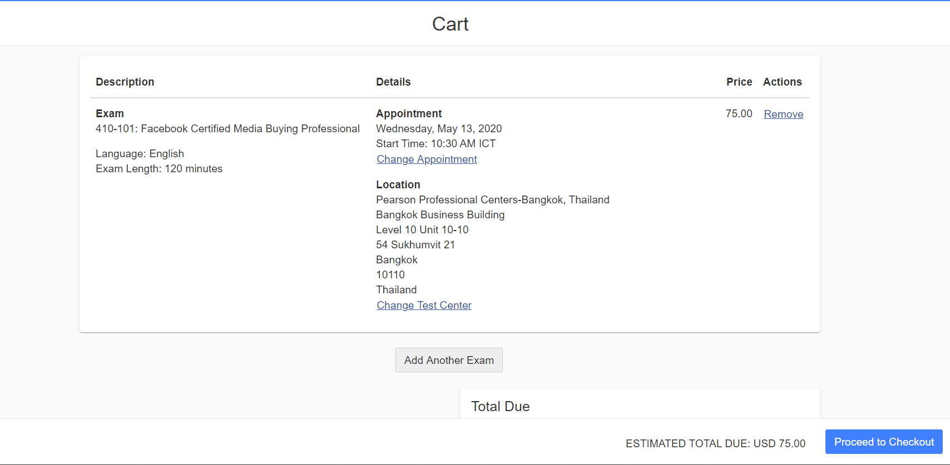
Task: Click the 'Start Time: 10:30 AM ICT' text
Action: (436, 144)
